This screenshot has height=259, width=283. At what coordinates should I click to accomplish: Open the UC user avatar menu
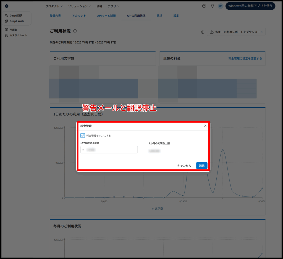(221, 6)
